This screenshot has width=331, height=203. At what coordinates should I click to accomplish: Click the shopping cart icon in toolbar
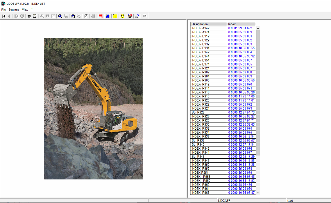(x=29, y=16)
